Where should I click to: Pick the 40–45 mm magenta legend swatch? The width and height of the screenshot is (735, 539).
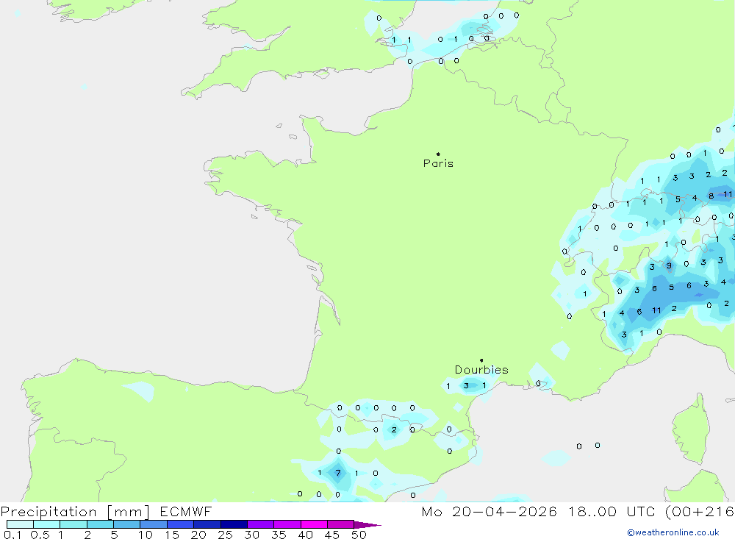coord(314,524)
